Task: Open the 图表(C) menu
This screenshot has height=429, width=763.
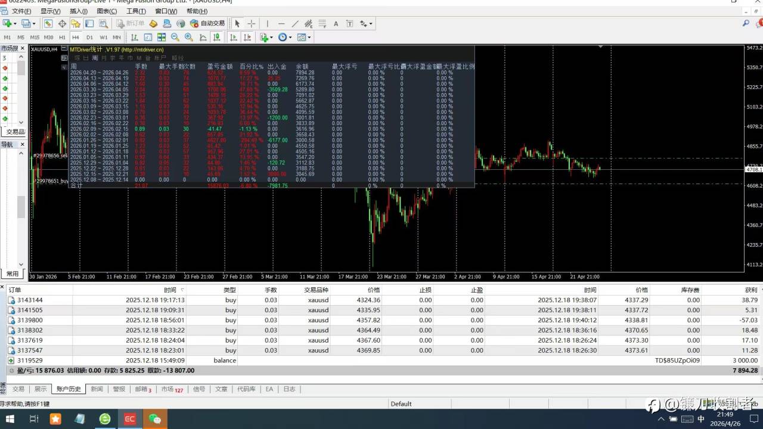Action: [x=107, y=11]
